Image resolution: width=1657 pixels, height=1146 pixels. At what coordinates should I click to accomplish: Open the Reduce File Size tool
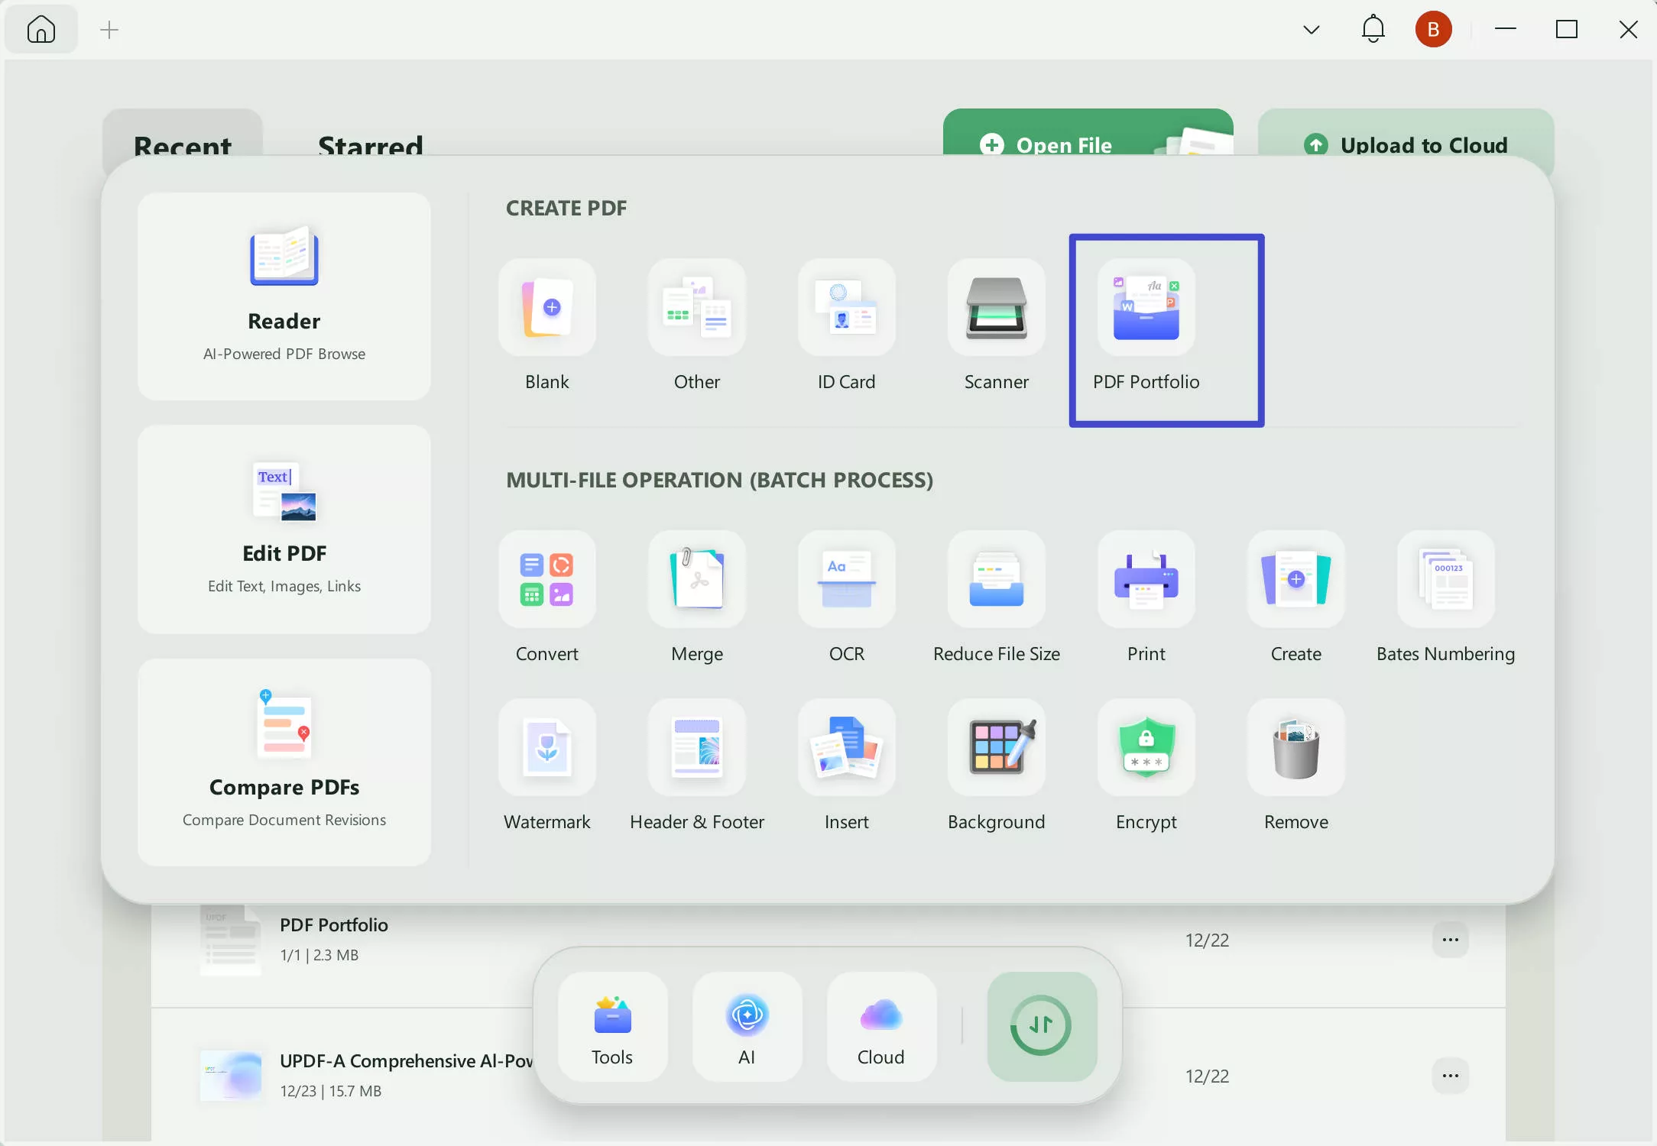pos(996,579)
